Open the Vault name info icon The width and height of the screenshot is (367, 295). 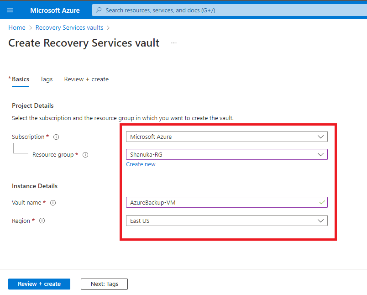[x=53, y=203]
